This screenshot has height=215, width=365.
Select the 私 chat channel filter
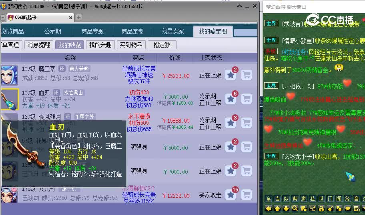coord(313,199)
